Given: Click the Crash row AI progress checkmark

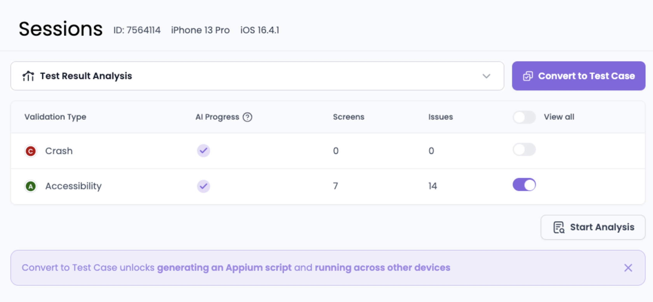Looking at the screenshot, I should pos(203,151).
